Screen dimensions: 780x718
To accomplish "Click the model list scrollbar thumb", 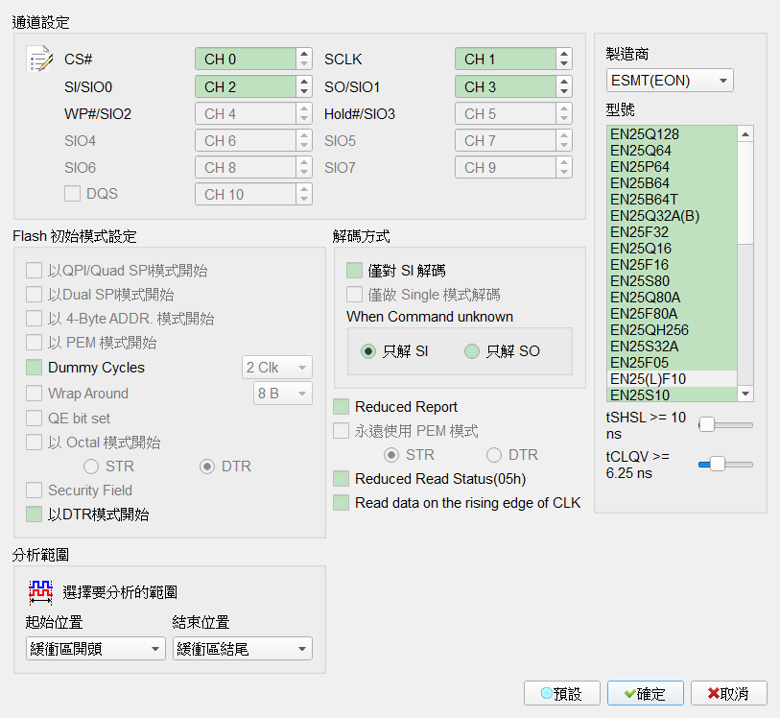I will pos(745,193).
